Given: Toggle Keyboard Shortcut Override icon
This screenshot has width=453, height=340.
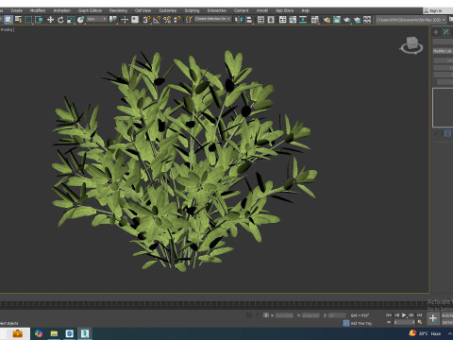Looking at the screenshot, I should (135, 20).
